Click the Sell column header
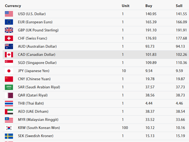This screenshot has width=189, height=142. tap(179, 6)
